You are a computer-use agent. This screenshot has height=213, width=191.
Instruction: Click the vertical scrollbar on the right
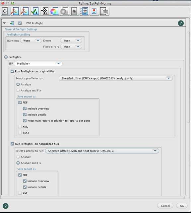188,77
